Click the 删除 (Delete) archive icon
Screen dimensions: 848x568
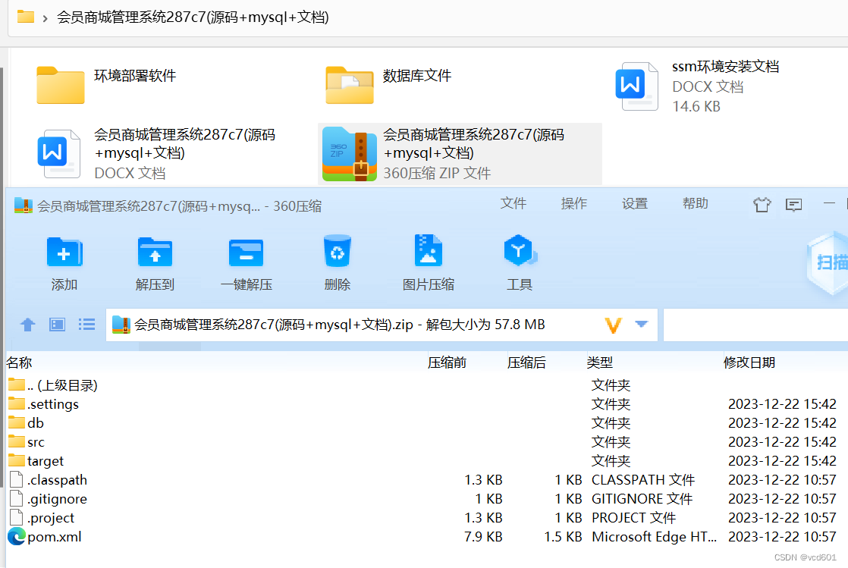(x=337, y=262)
